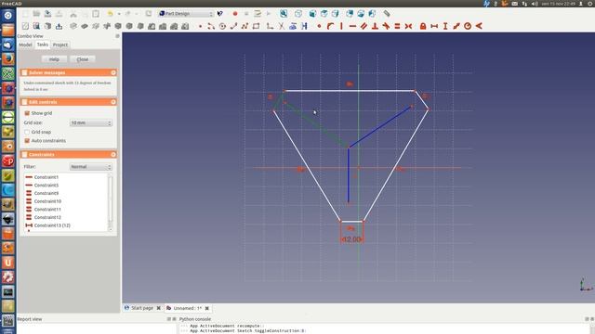Toggle the Show grid checkbox

point(27,113)
